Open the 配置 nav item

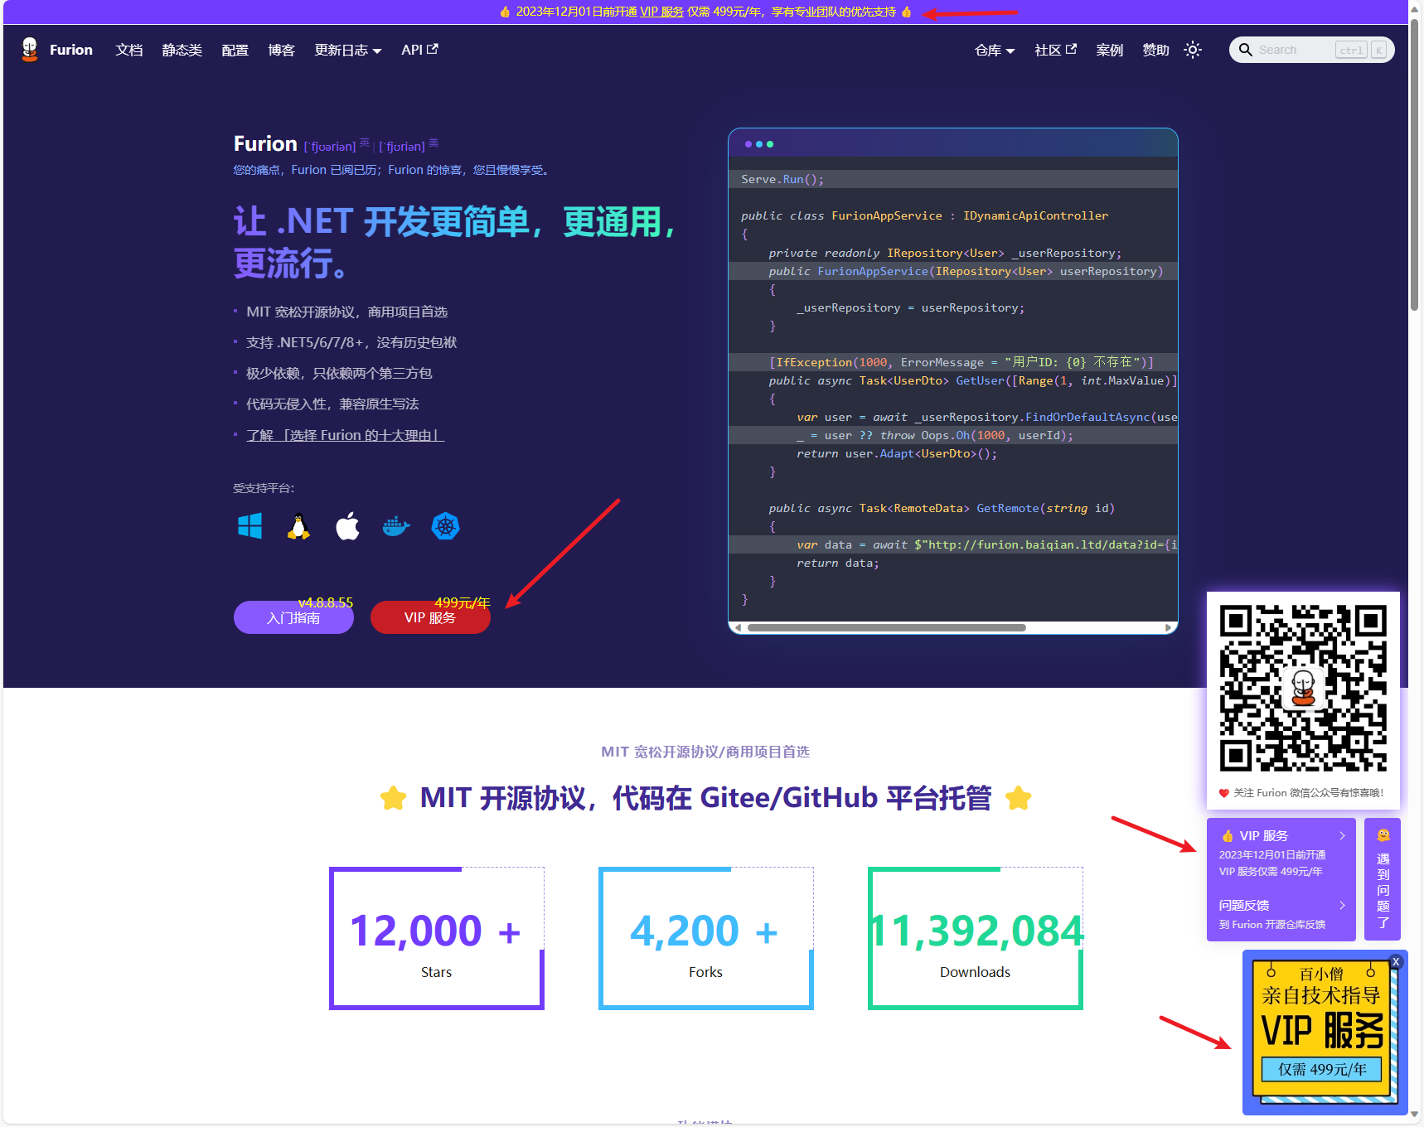pos(235,50)
